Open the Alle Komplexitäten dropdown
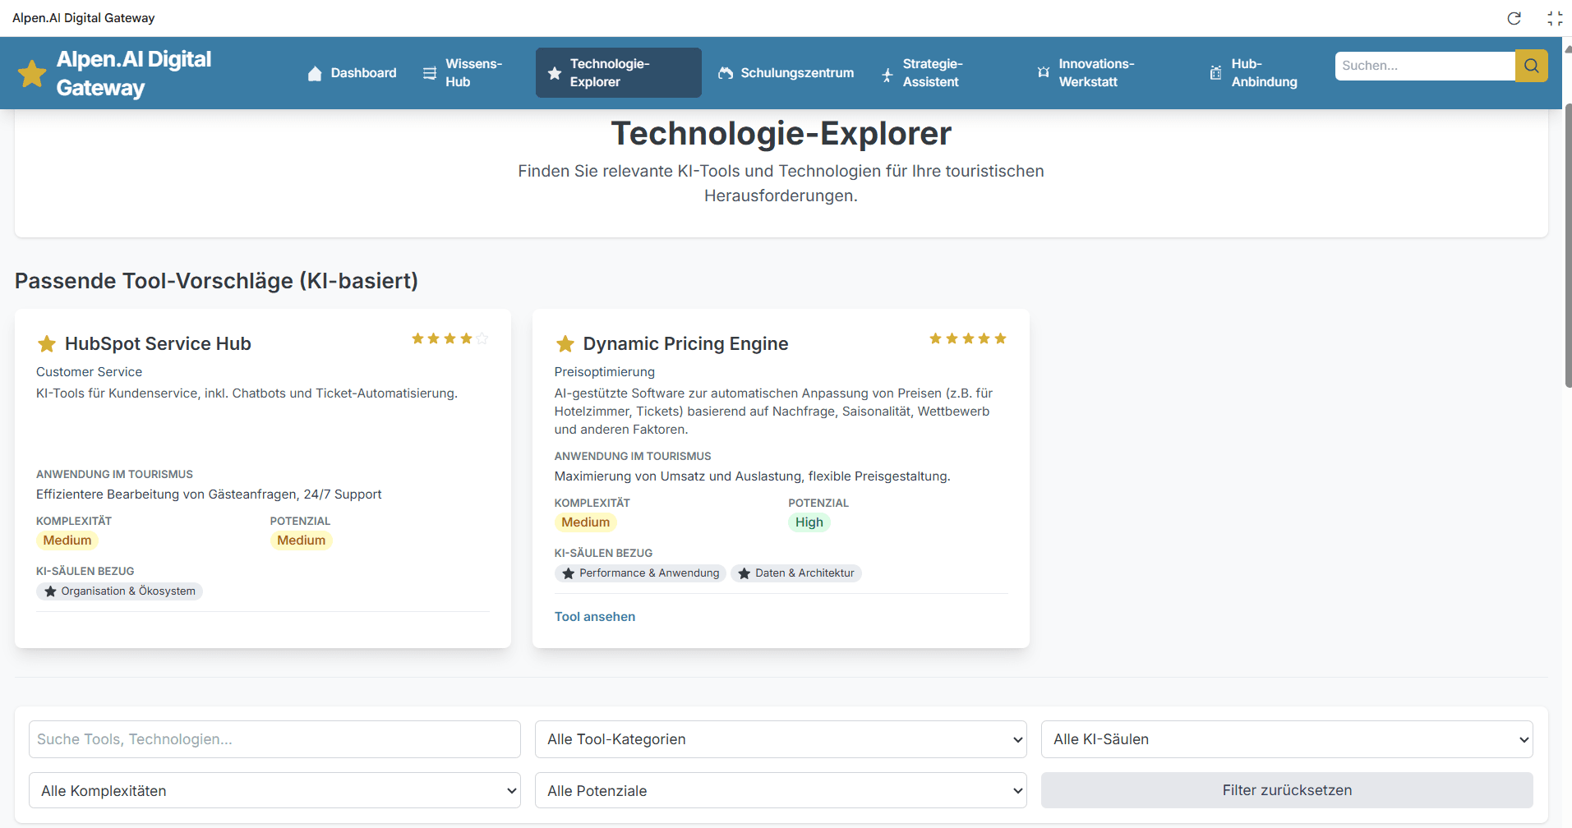This screenshot has height=828, width=1572. [x=274, y=790]
